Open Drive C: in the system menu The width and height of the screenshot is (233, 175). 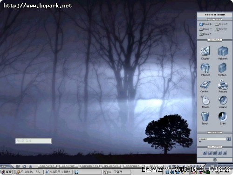pos(221,24)
